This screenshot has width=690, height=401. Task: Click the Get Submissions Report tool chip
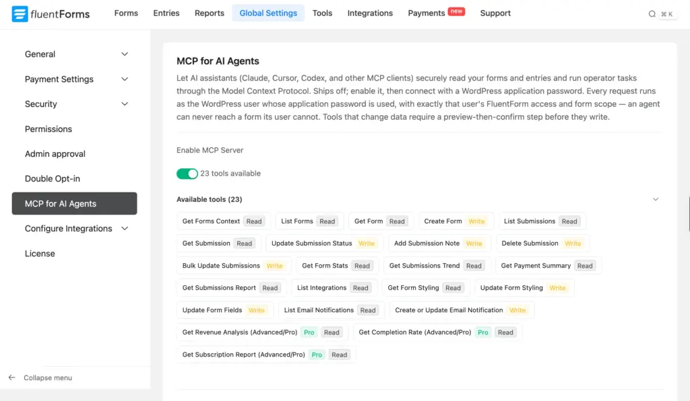coord(231,288)
